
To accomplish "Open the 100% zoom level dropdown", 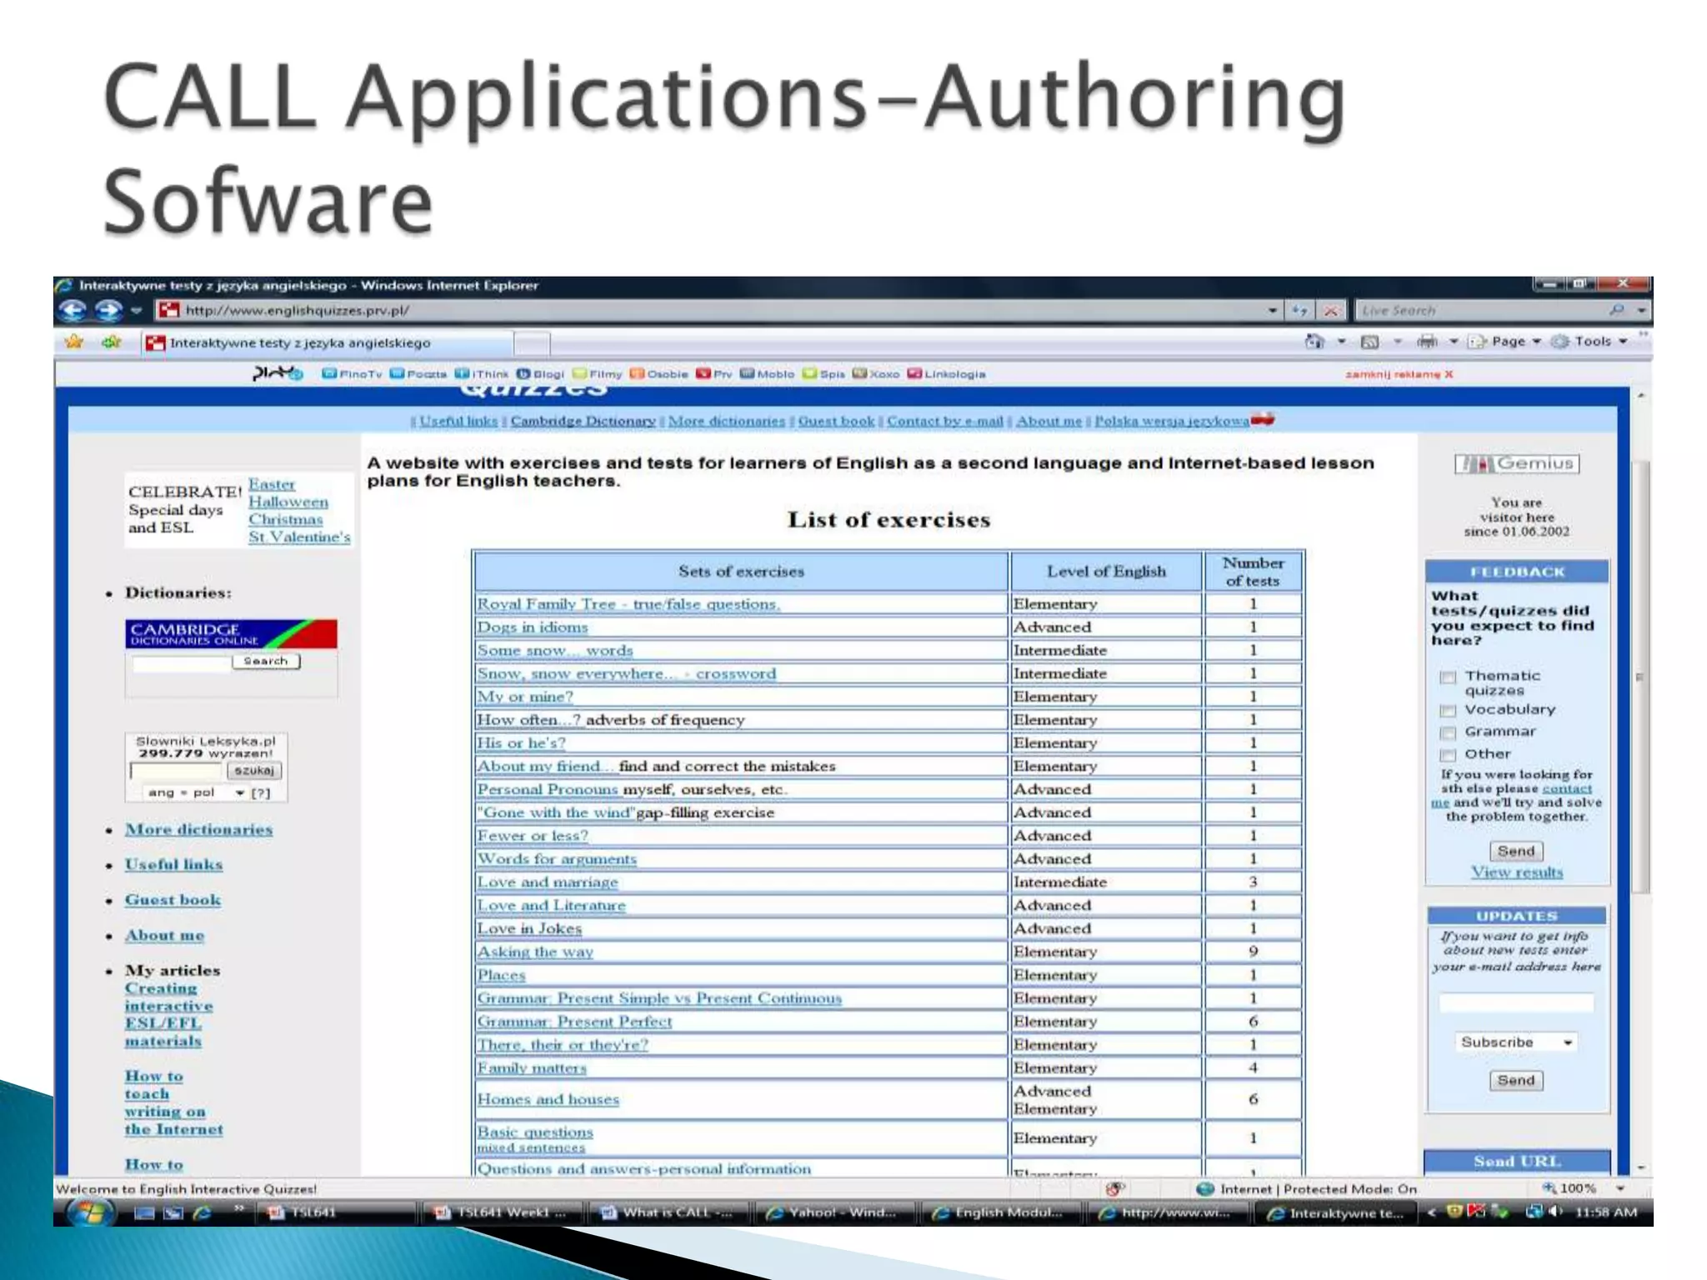I will (x=1620, y=1188).
